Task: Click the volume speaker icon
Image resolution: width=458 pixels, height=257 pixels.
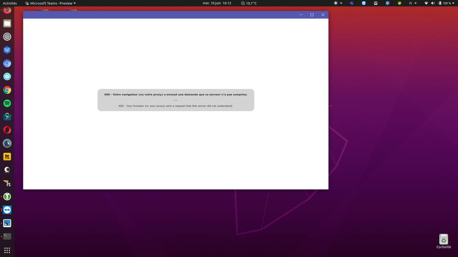Action: pyautogui.click(x=433, y=3)
